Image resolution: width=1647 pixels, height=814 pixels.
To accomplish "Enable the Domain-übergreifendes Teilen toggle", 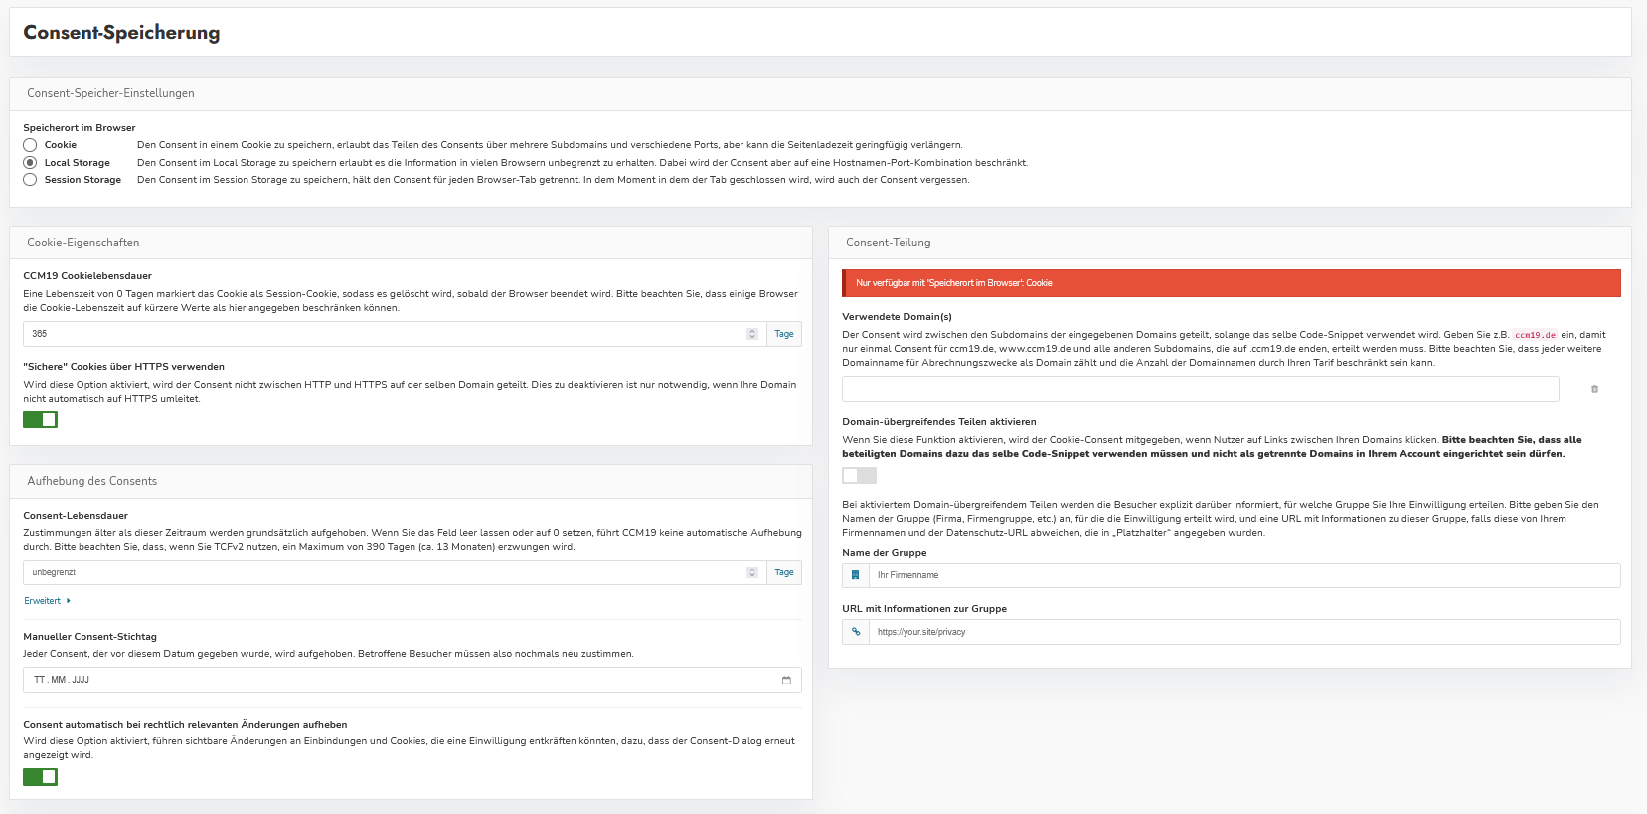I will coord(859,476).
